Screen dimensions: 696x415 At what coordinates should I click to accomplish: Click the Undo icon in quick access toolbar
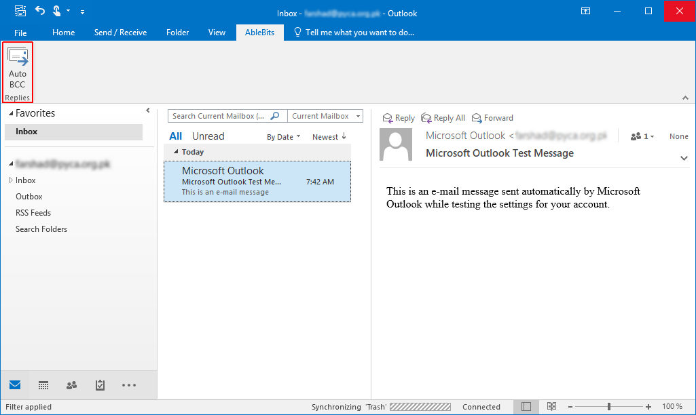(39, 11)
